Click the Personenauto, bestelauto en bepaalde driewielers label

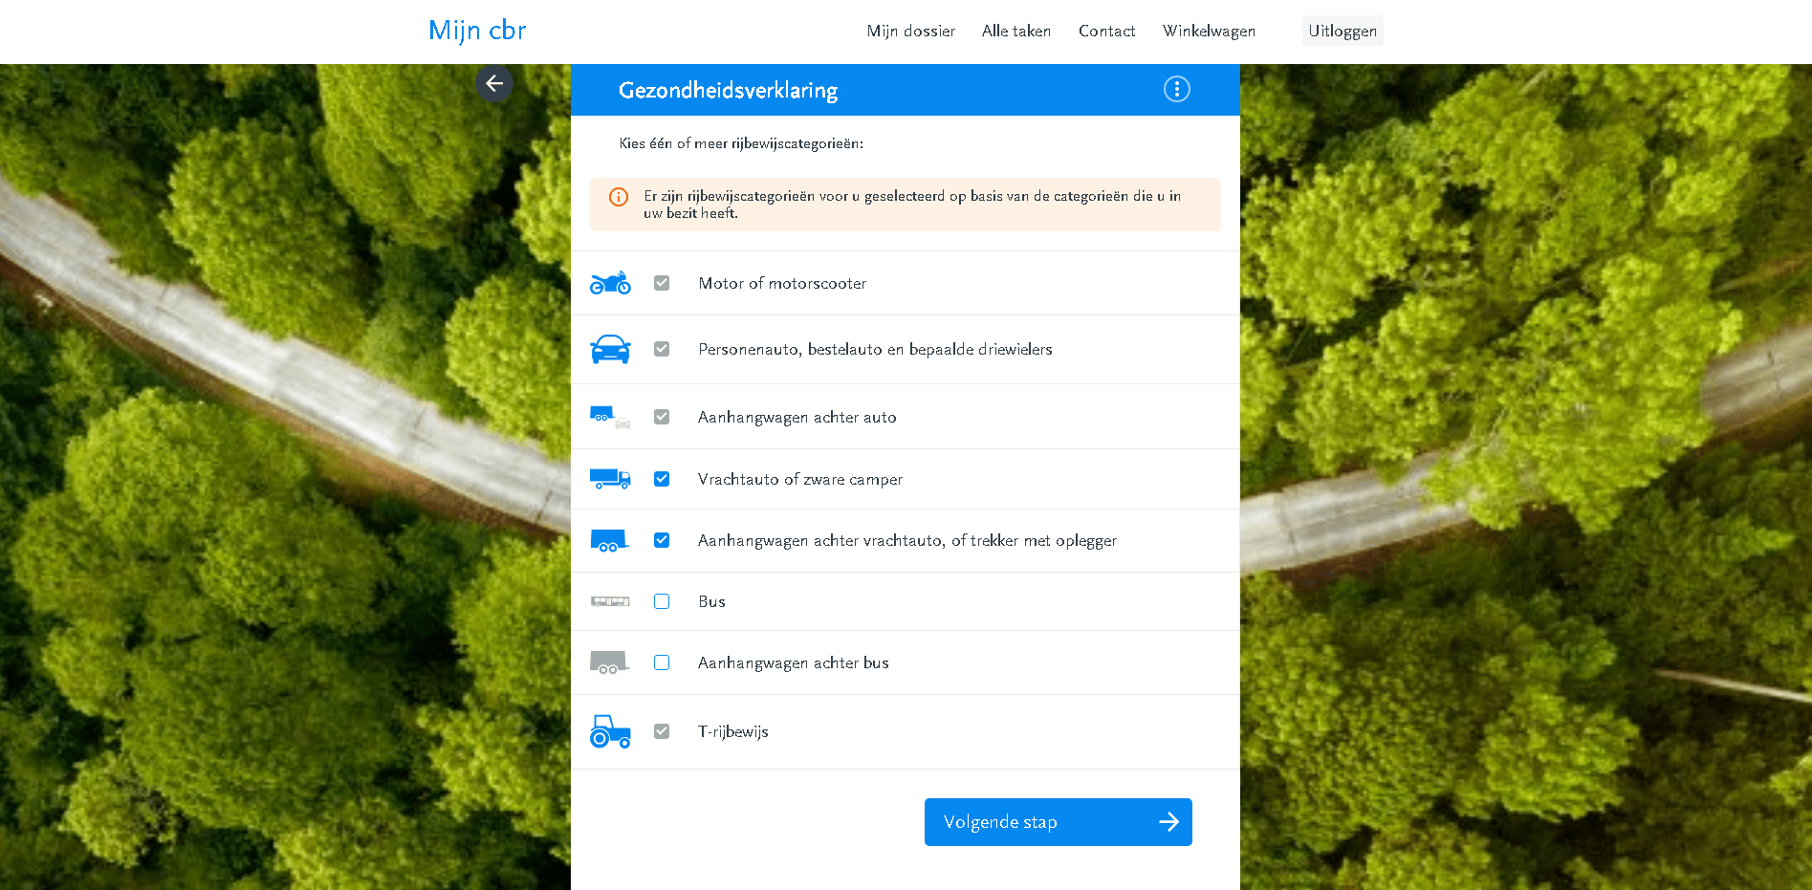pyautogui.click(x=875, y=349)
